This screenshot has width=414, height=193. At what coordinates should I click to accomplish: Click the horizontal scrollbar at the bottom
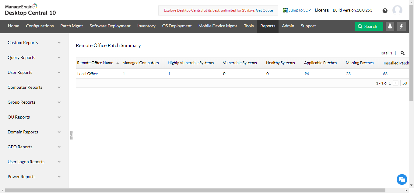[x=195, y=190]
